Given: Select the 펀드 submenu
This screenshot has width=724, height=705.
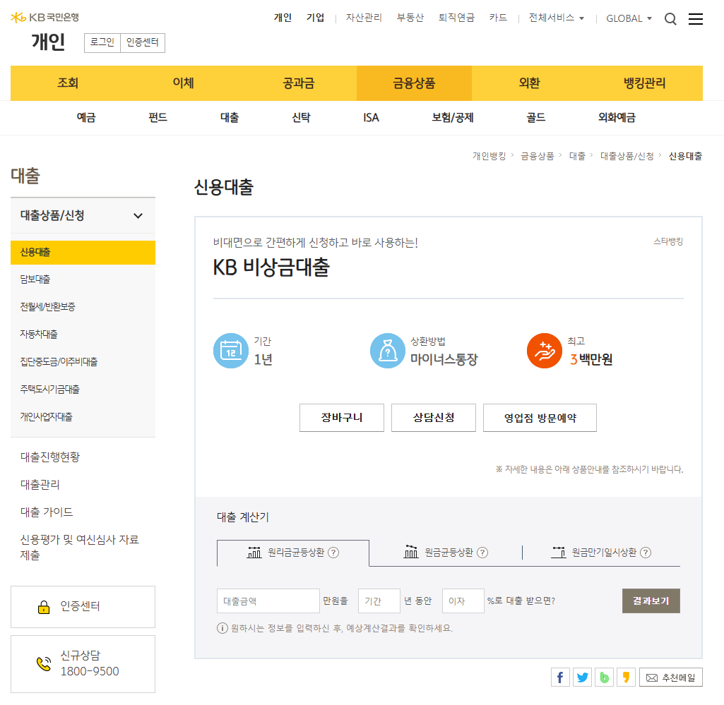Looking at the screenshot, I should tap(158, 118).
